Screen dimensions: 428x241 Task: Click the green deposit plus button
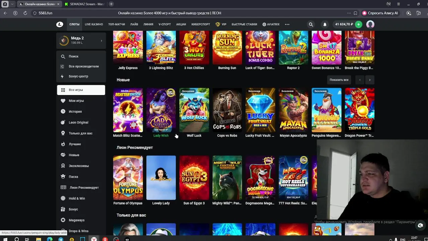pyautogui.click(x=358, y=24)
